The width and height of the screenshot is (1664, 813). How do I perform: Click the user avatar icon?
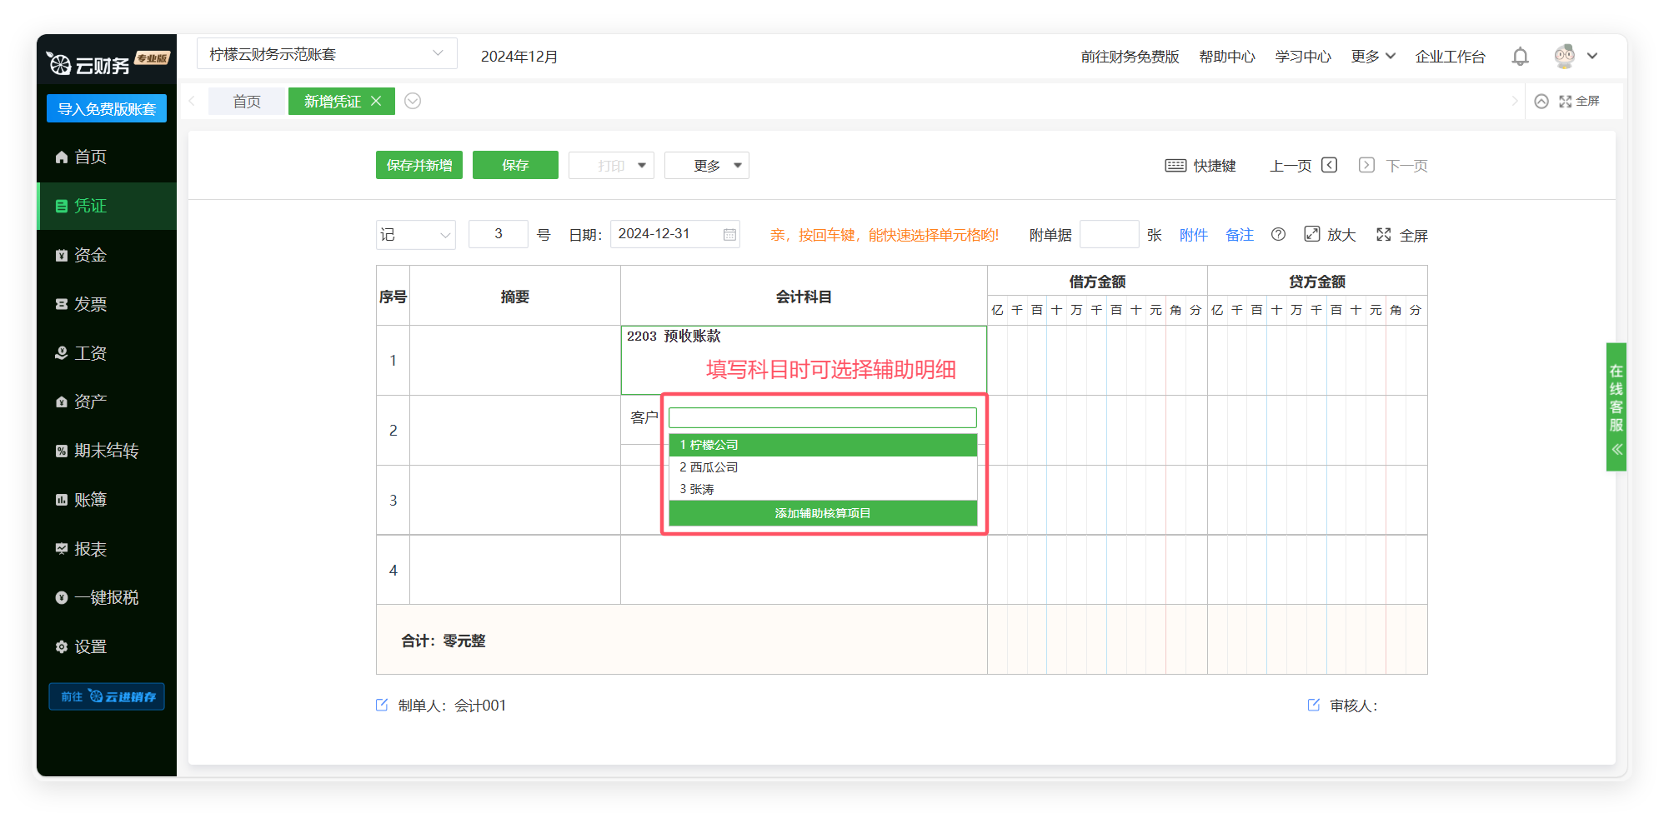(1564, 57)
